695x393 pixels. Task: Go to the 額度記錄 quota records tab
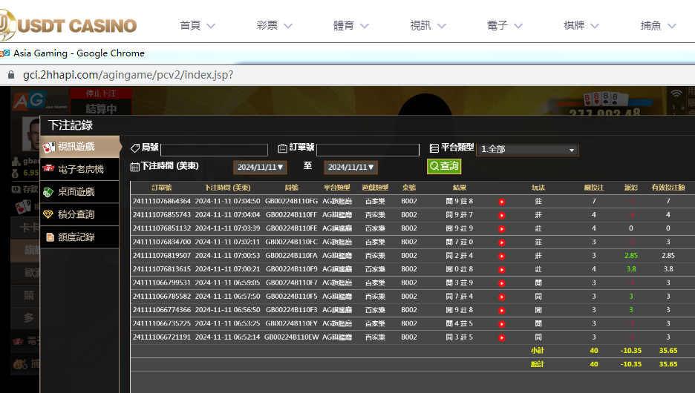tap(80, 237)
